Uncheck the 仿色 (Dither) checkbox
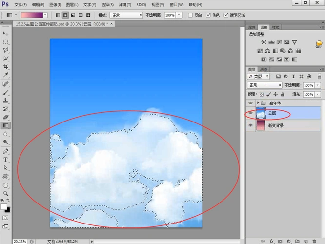 pyautogui.click(x=209, y=15)
